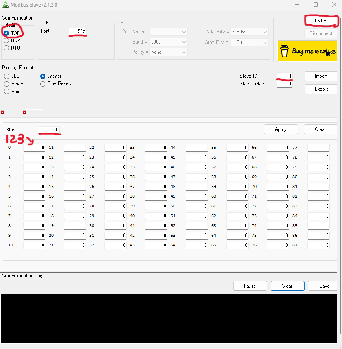
Task: Click the TCP Port input field
Action: pos(77,31)
